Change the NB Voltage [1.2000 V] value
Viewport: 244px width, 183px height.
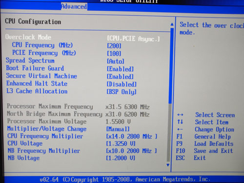pos(121,158)
